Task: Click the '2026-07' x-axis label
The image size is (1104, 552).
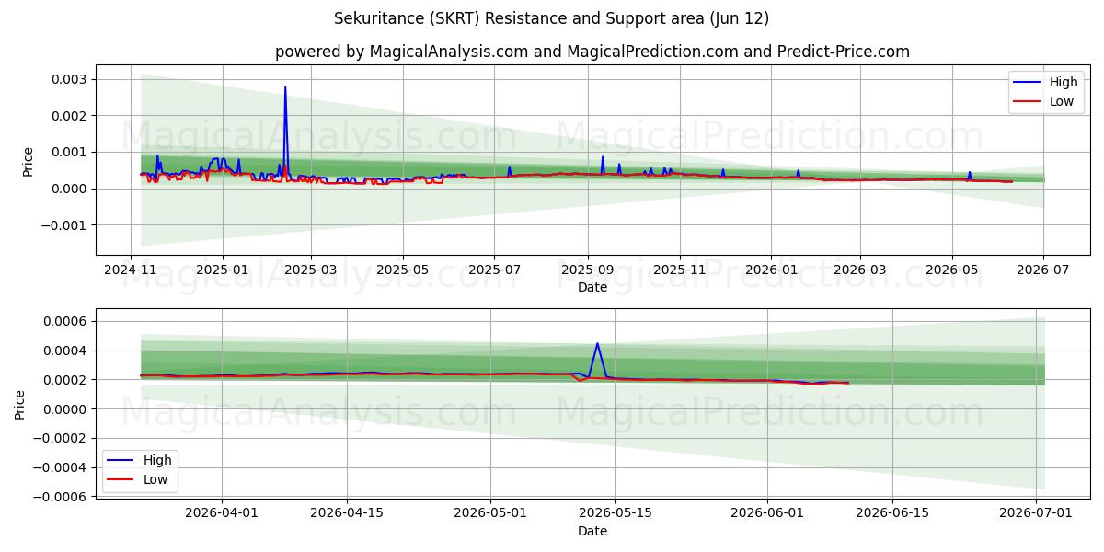Action: pos(1043,270)
